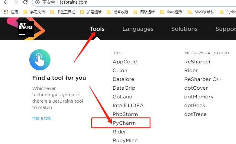This screenshot has width=236, height=144.
Task: Open the linux运维 bookmark folder
Action: pyautogui.click(x=171, y=12)
